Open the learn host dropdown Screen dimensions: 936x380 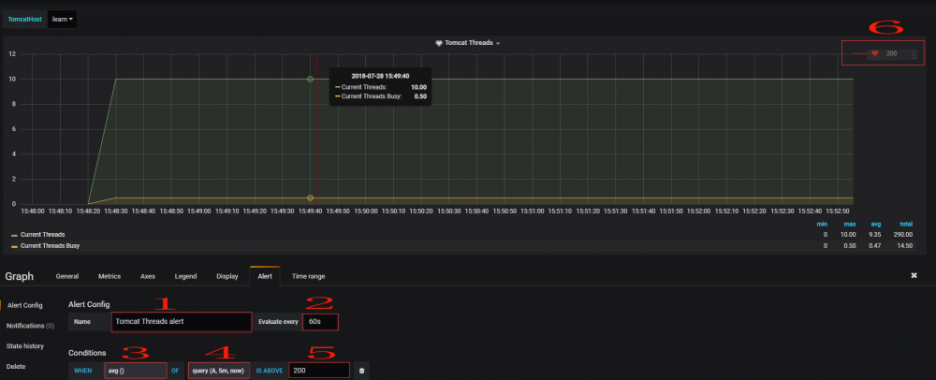tap(62, 19)
